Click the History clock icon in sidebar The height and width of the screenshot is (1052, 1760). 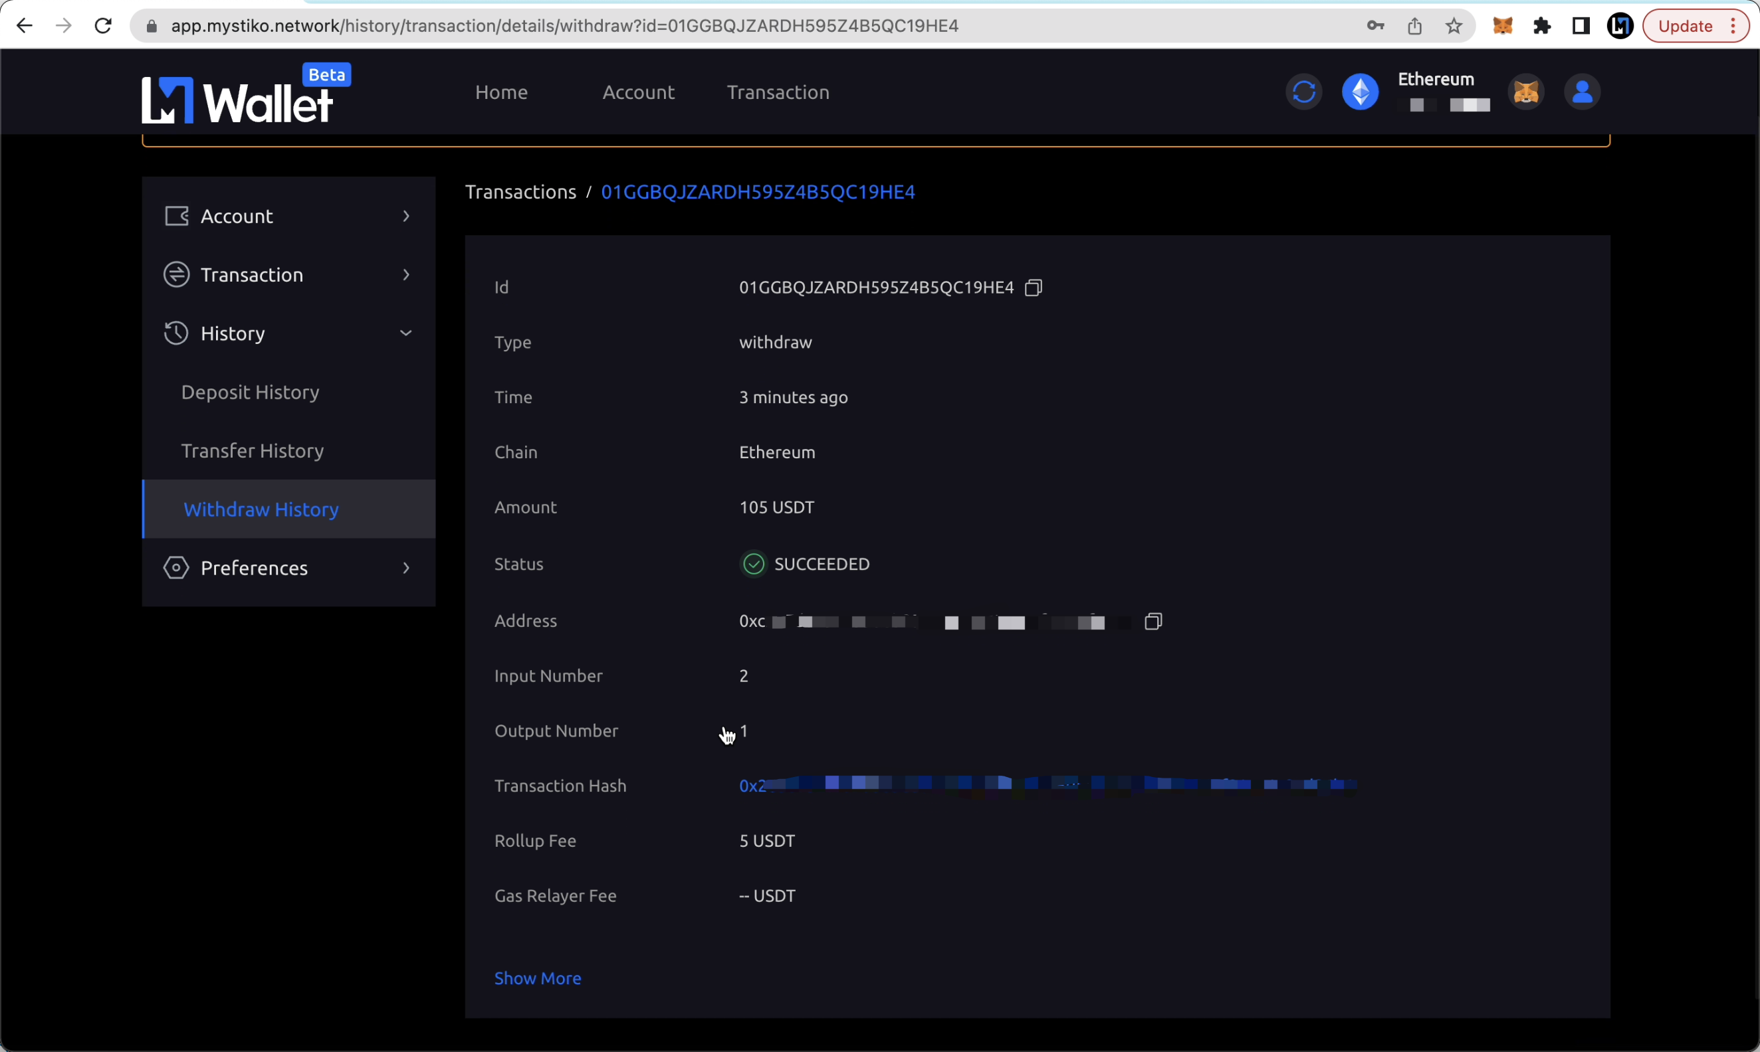[x=177, y=333]
